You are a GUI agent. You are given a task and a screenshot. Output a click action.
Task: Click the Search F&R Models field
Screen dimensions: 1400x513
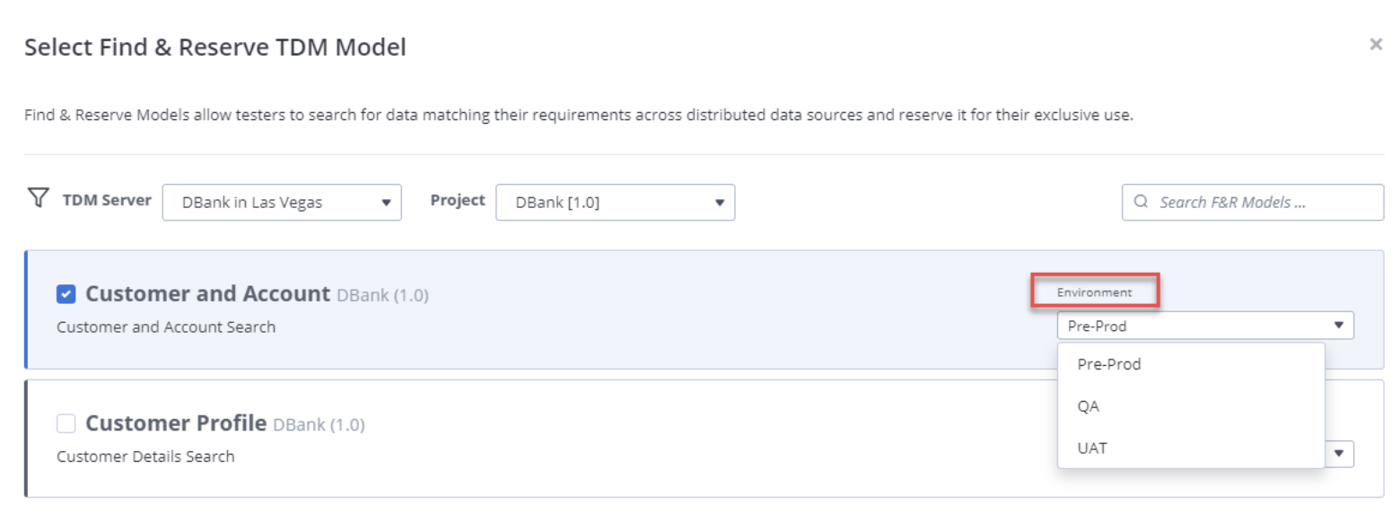point(1253,202)
